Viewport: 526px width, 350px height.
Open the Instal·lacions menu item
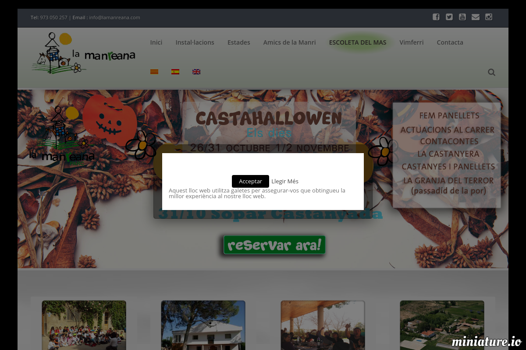[x=195, y=42]
